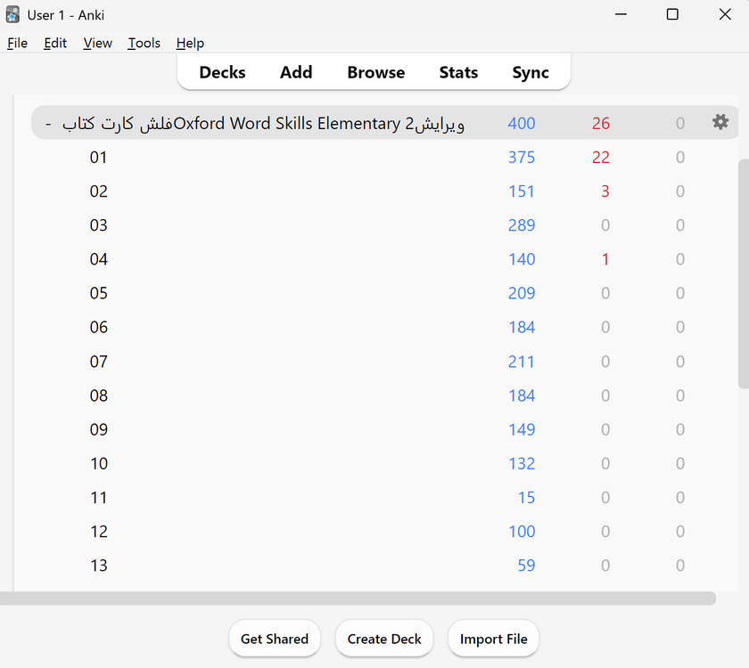
Task: Click the red count 1 of deck 04
Action: pyautogui.click(x=605, y=259)
